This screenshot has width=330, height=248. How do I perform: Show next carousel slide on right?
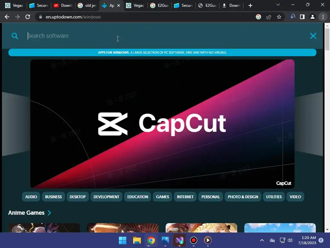coord(309,124)
